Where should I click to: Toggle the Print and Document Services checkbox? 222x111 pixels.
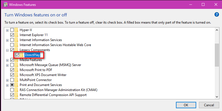click(12, 85)
